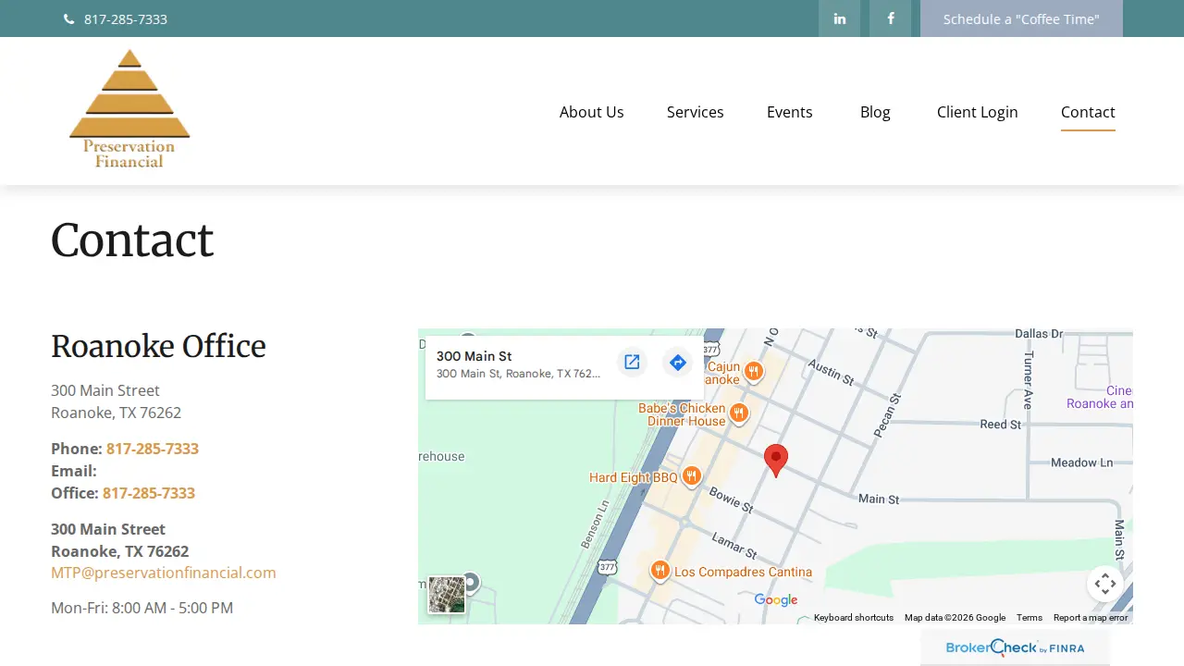Switch to satellite view thumbnail

tap(447, 595)
